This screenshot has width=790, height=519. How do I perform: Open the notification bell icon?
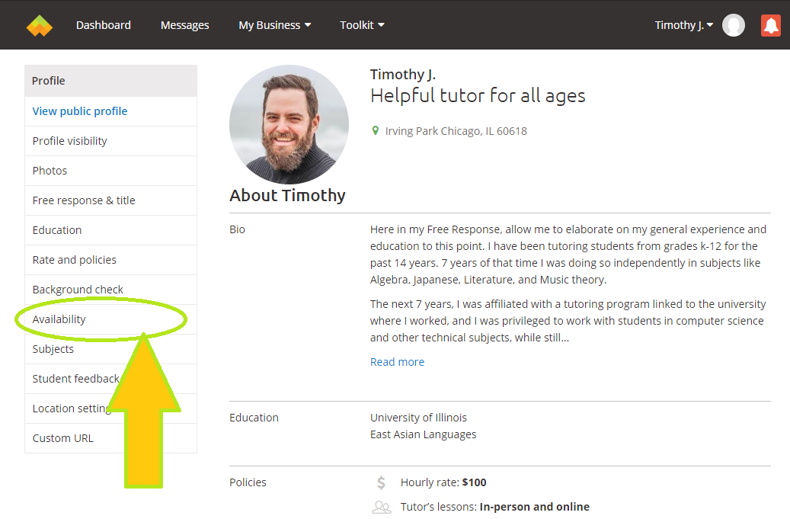pos(771,26)
